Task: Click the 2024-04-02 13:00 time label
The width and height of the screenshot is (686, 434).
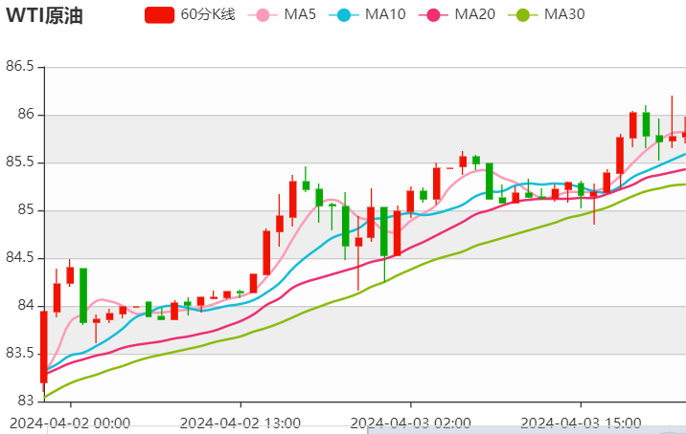Action: [240, 423]
